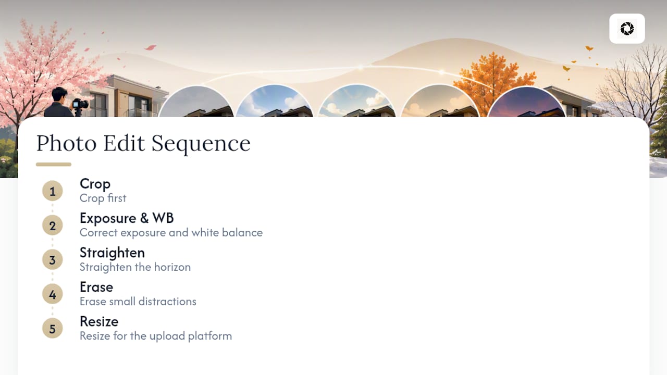This screenshot has height=375, width=667.
Task: Click the Crop step title
Action: click(x=95, y=184)
